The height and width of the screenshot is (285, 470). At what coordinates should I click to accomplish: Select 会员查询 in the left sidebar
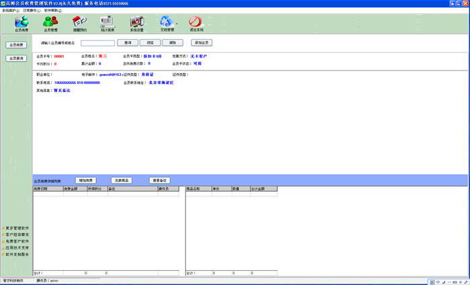pyautogui.click(x=15, y=58)
